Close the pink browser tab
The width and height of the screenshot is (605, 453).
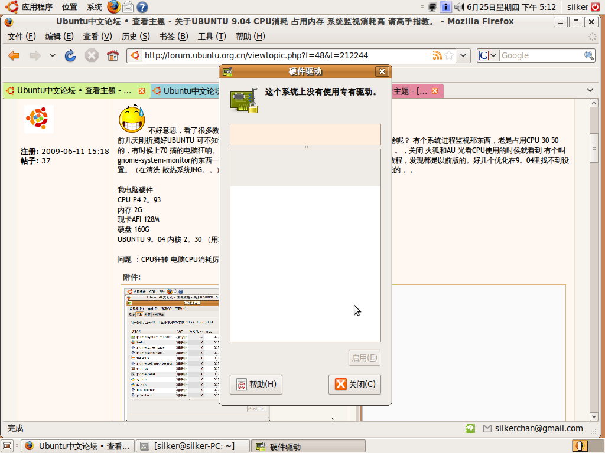pos(435,91)
